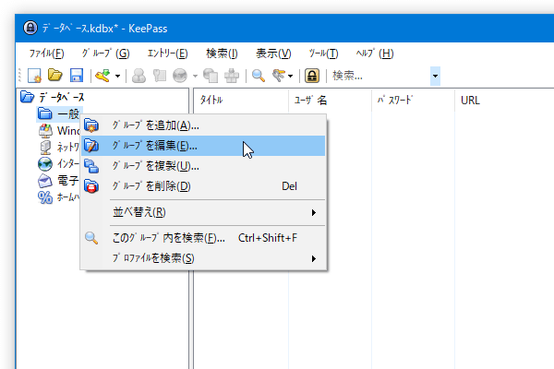Click the Open URL globe icon
This screenshot has width=554, height=369.
(x=180, y=76)
